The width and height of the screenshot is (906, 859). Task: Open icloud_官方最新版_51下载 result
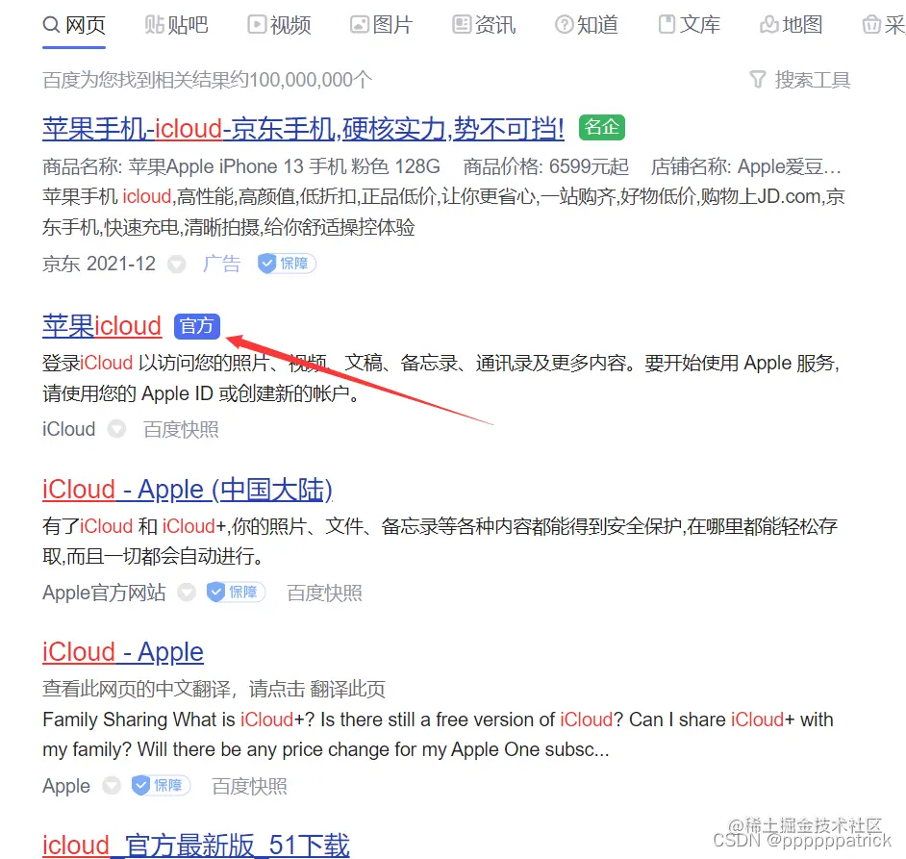pyautogui.click(x=196, y=846)
